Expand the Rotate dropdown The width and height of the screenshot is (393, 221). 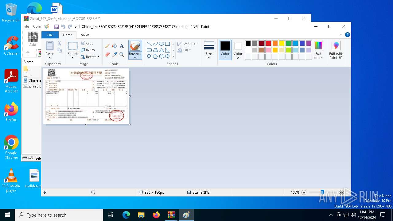pyautogui.click(x=98, y=57)
